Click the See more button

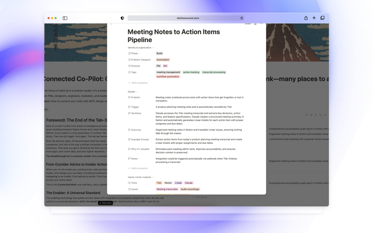(x=106, y=203)
